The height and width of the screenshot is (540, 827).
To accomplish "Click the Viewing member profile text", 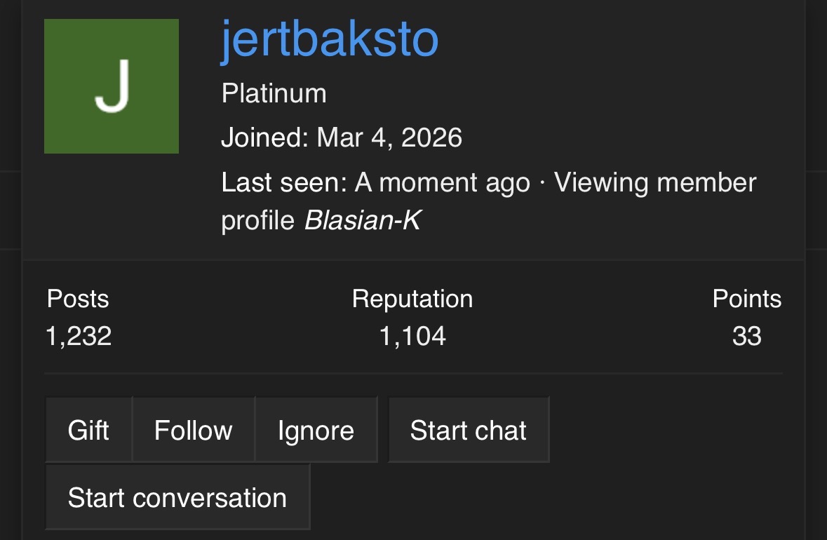I will coord(489,201).
